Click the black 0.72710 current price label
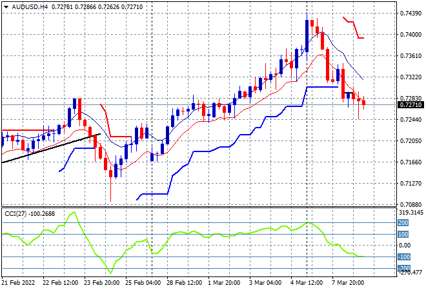Image resolution: width=426 pixels, height=290 pixels. [411, 104]
